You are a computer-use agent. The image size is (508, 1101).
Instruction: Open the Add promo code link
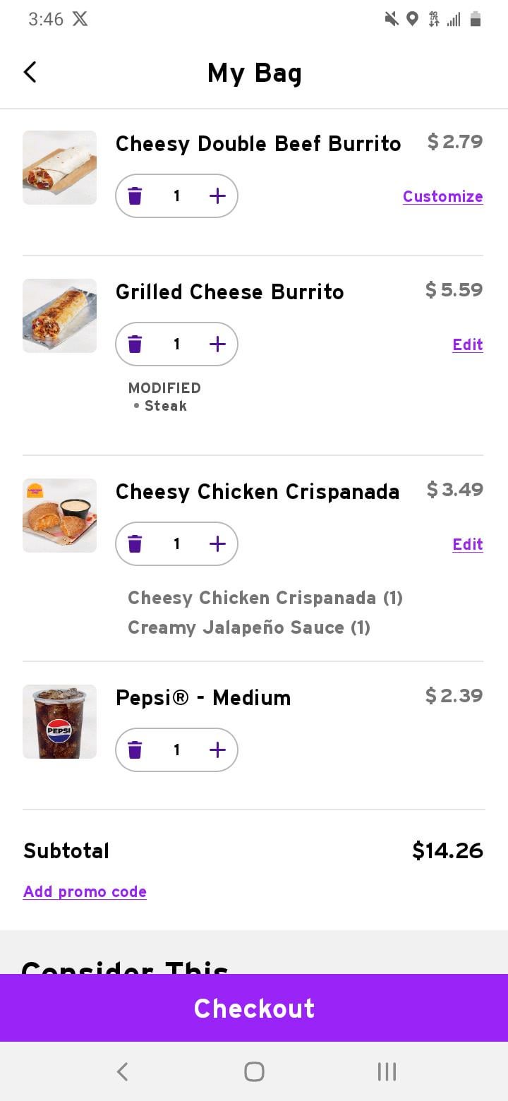[x=85, y=892]
